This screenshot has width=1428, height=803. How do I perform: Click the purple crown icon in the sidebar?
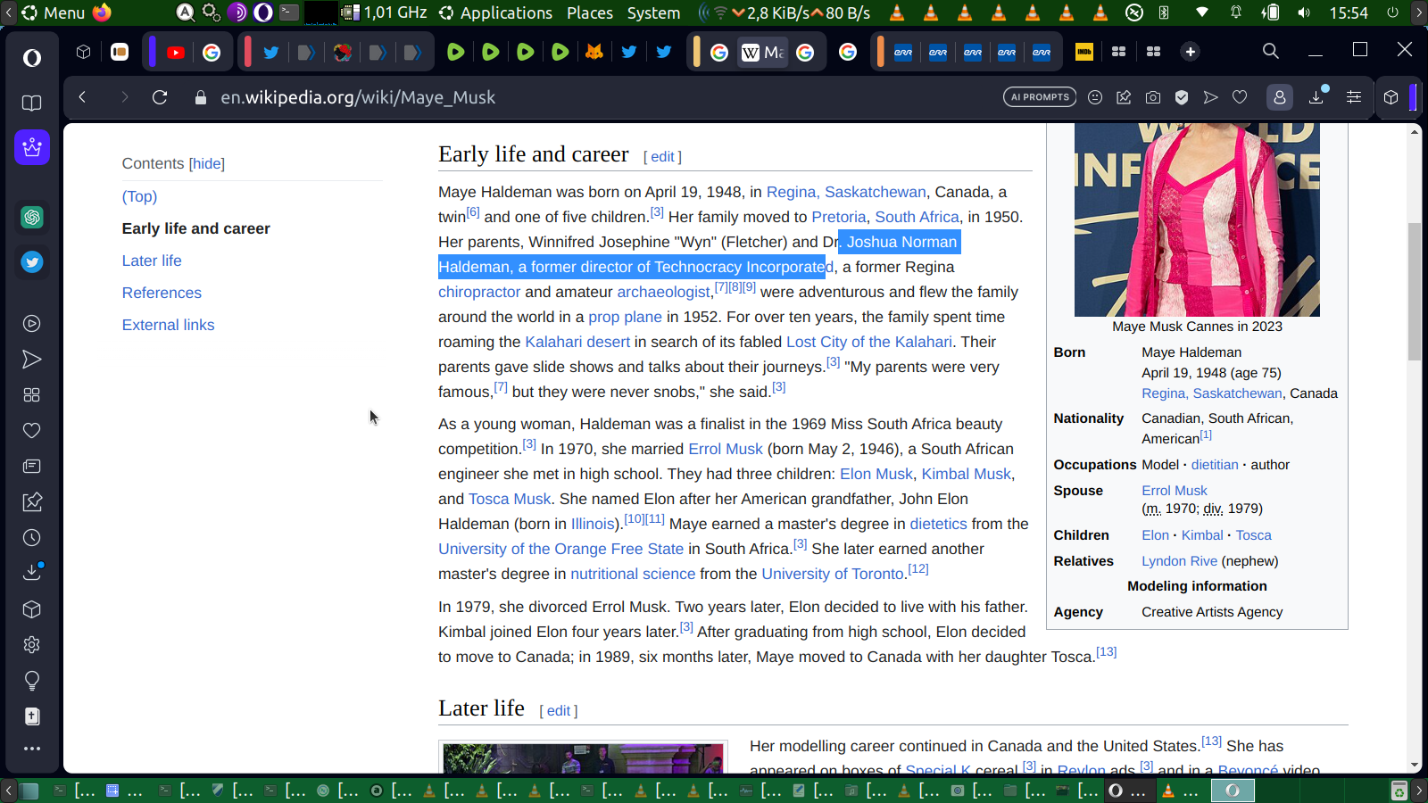[32, 147]
